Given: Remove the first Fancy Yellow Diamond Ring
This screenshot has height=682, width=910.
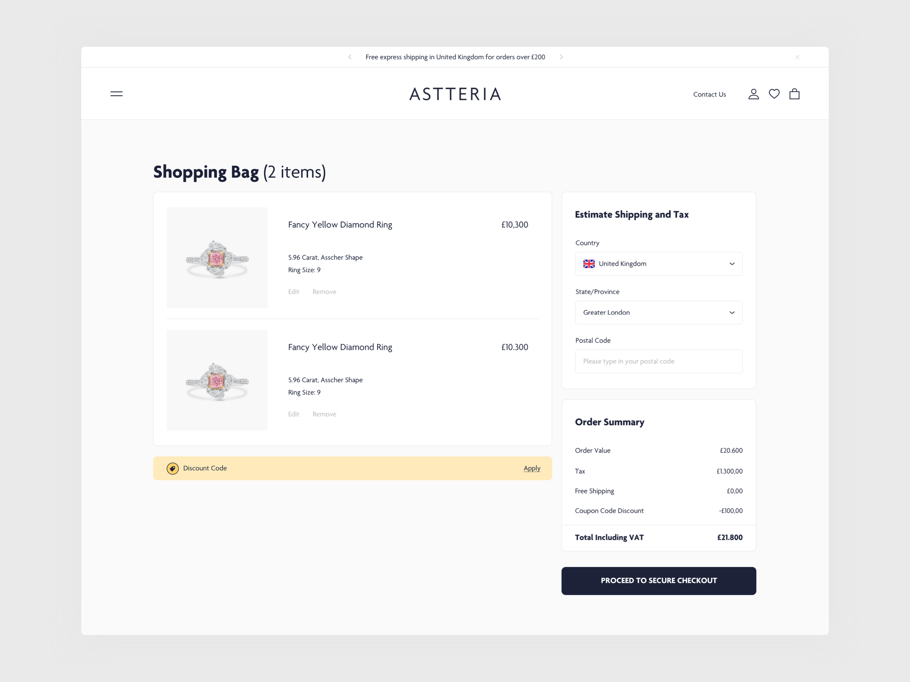Looking at the screenshot, I should [324, 291].
